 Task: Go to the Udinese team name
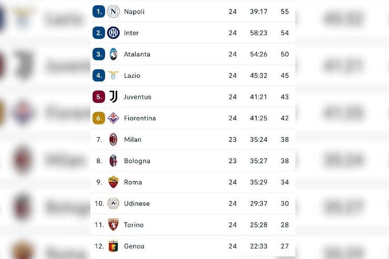[x=137, y=203]
